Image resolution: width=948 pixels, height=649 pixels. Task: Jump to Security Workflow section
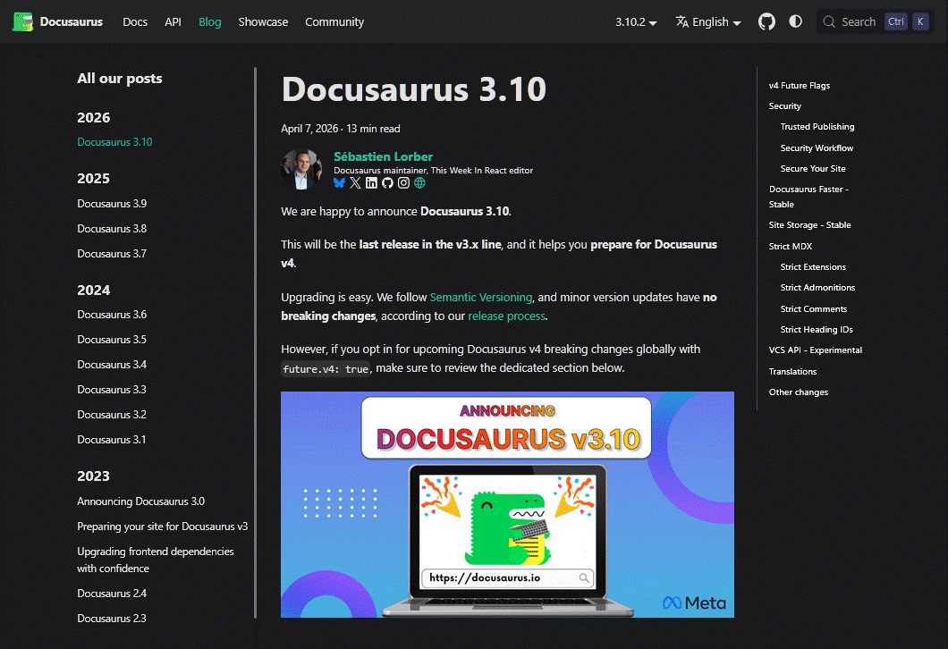817,148
